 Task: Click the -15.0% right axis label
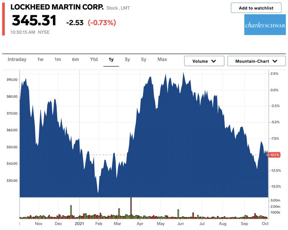click(x=276, y=186)
